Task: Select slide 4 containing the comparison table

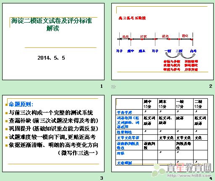Action: coord(163,134)
